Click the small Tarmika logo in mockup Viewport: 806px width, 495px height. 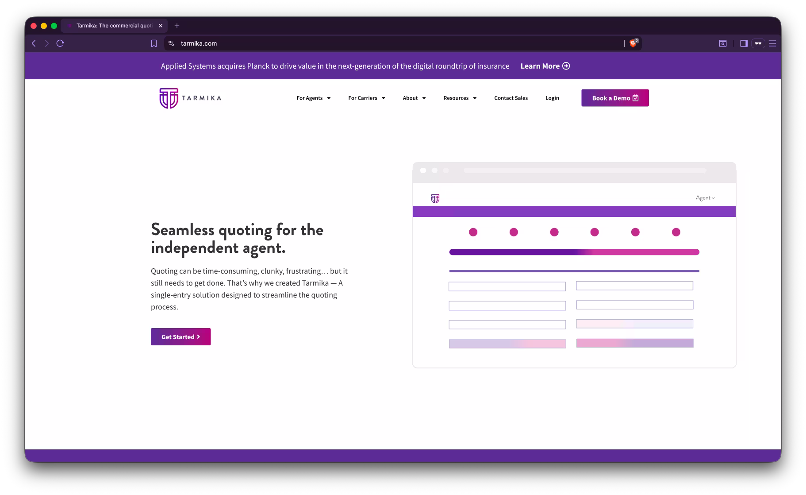[x=435, y=198]
